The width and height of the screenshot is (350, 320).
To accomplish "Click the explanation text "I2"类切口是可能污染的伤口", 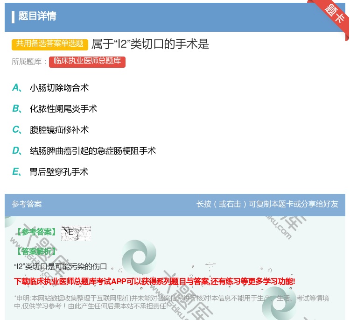I will [61, 266].
